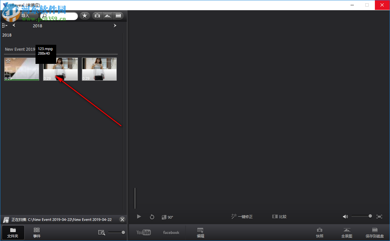Click the thumbnail zoom magnifier icon
The width and height of the screenshot is (390, 241).
[x=102, y=232]
